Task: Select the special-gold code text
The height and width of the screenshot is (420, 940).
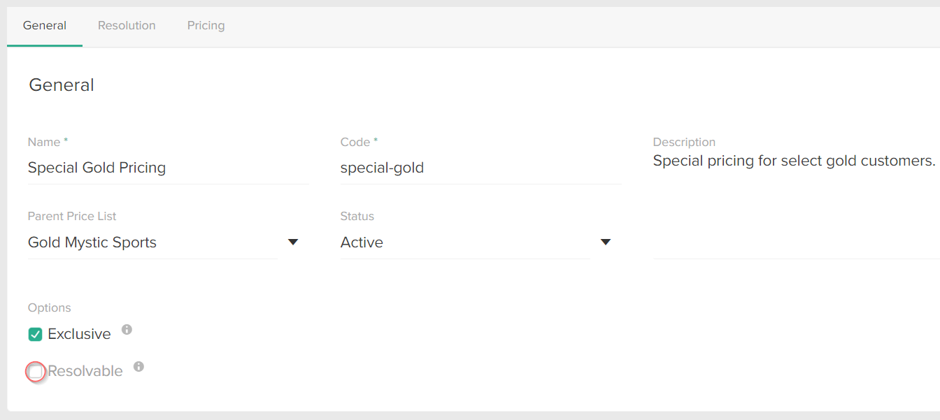Action: click(382, 167)
